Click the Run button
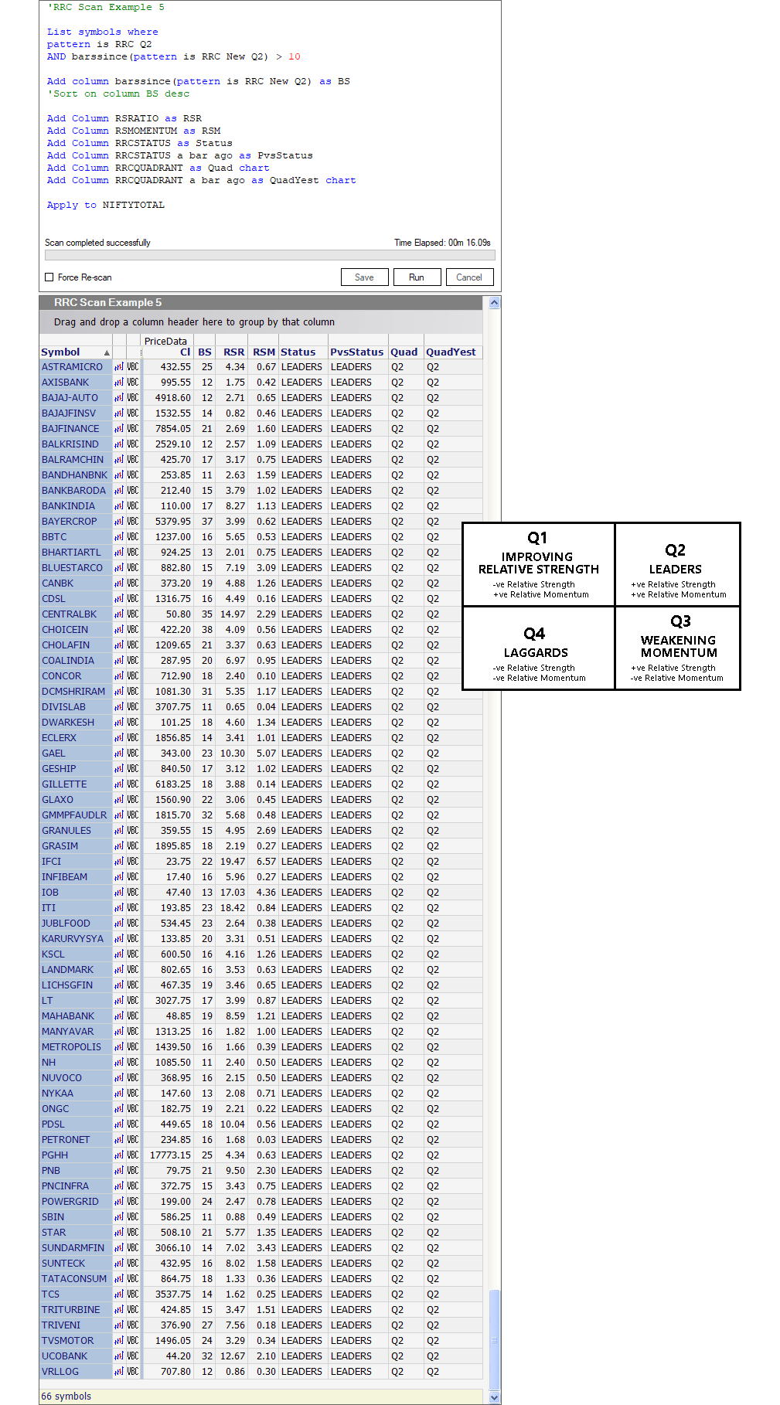Image resolution: width=780 pixels, height=1405 pixels. 417,277
